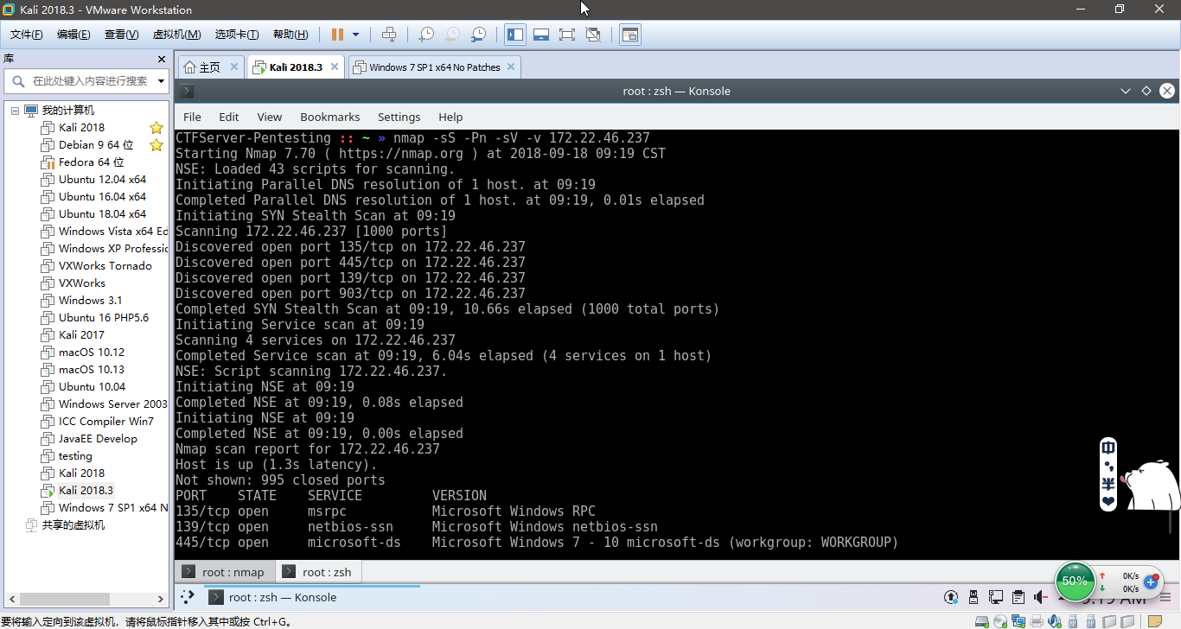The height and width of the screenshot is (629, 1181).
Task: Switch to the root : nmap Konsole tab
Action: [225, 572]
